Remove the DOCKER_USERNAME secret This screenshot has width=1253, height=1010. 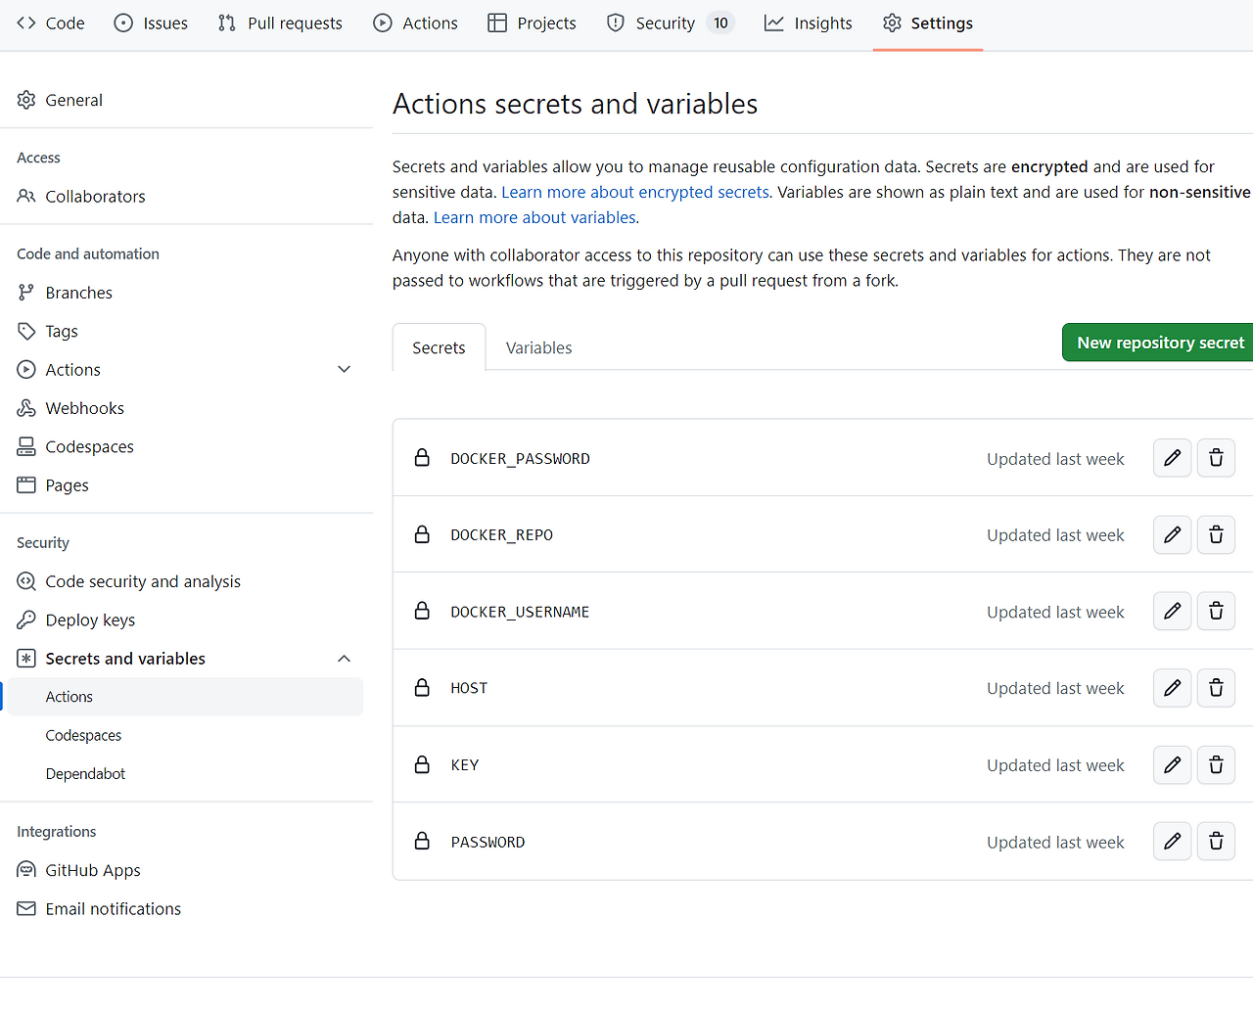tap(1216, 612)
